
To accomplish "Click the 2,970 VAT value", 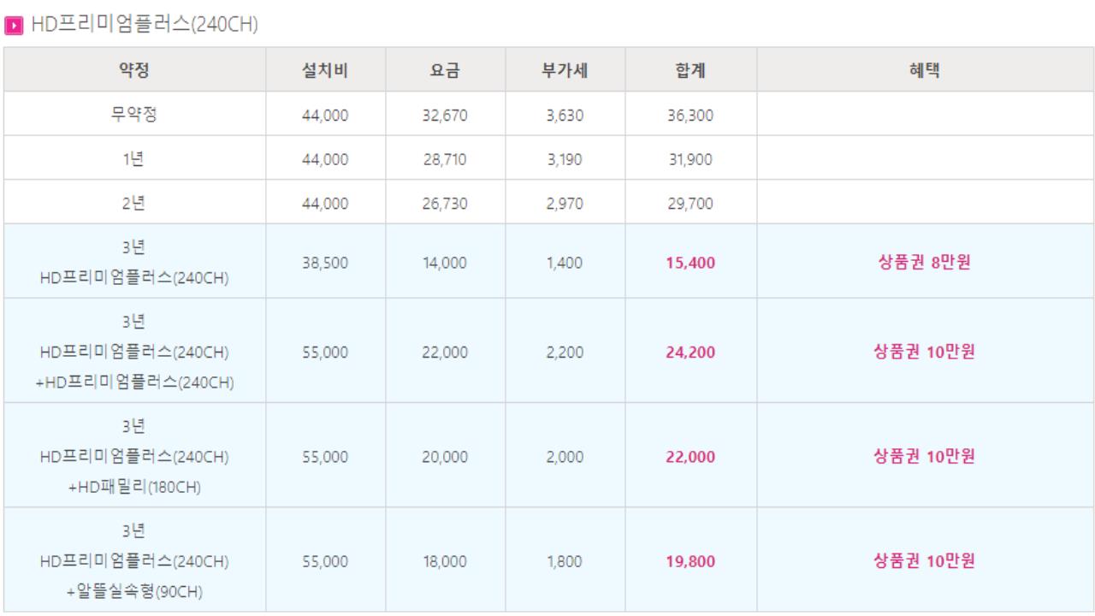I will [564, 204].
